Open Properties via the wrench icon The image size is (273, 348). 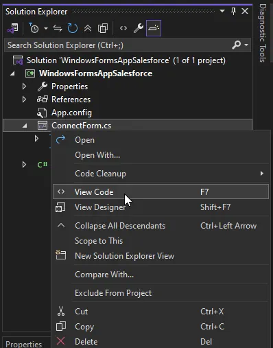(x=139, y=28)
